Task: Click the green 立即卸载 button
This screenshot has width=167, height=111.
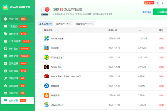Action: 160,12
